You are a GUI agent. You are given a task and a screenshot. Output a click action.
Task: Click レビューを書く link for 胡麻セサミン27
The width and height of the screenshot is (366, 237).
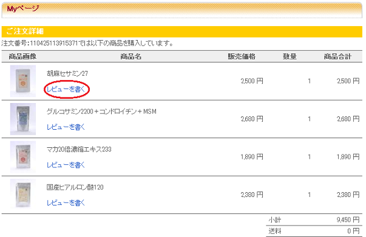tap(66, 89)
